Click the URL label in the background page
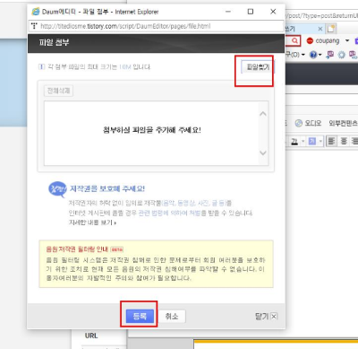The image size is (358, 349). tap(91, 336)
